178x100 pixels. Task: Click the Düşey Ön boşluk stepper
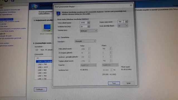[x=110, y=52]
